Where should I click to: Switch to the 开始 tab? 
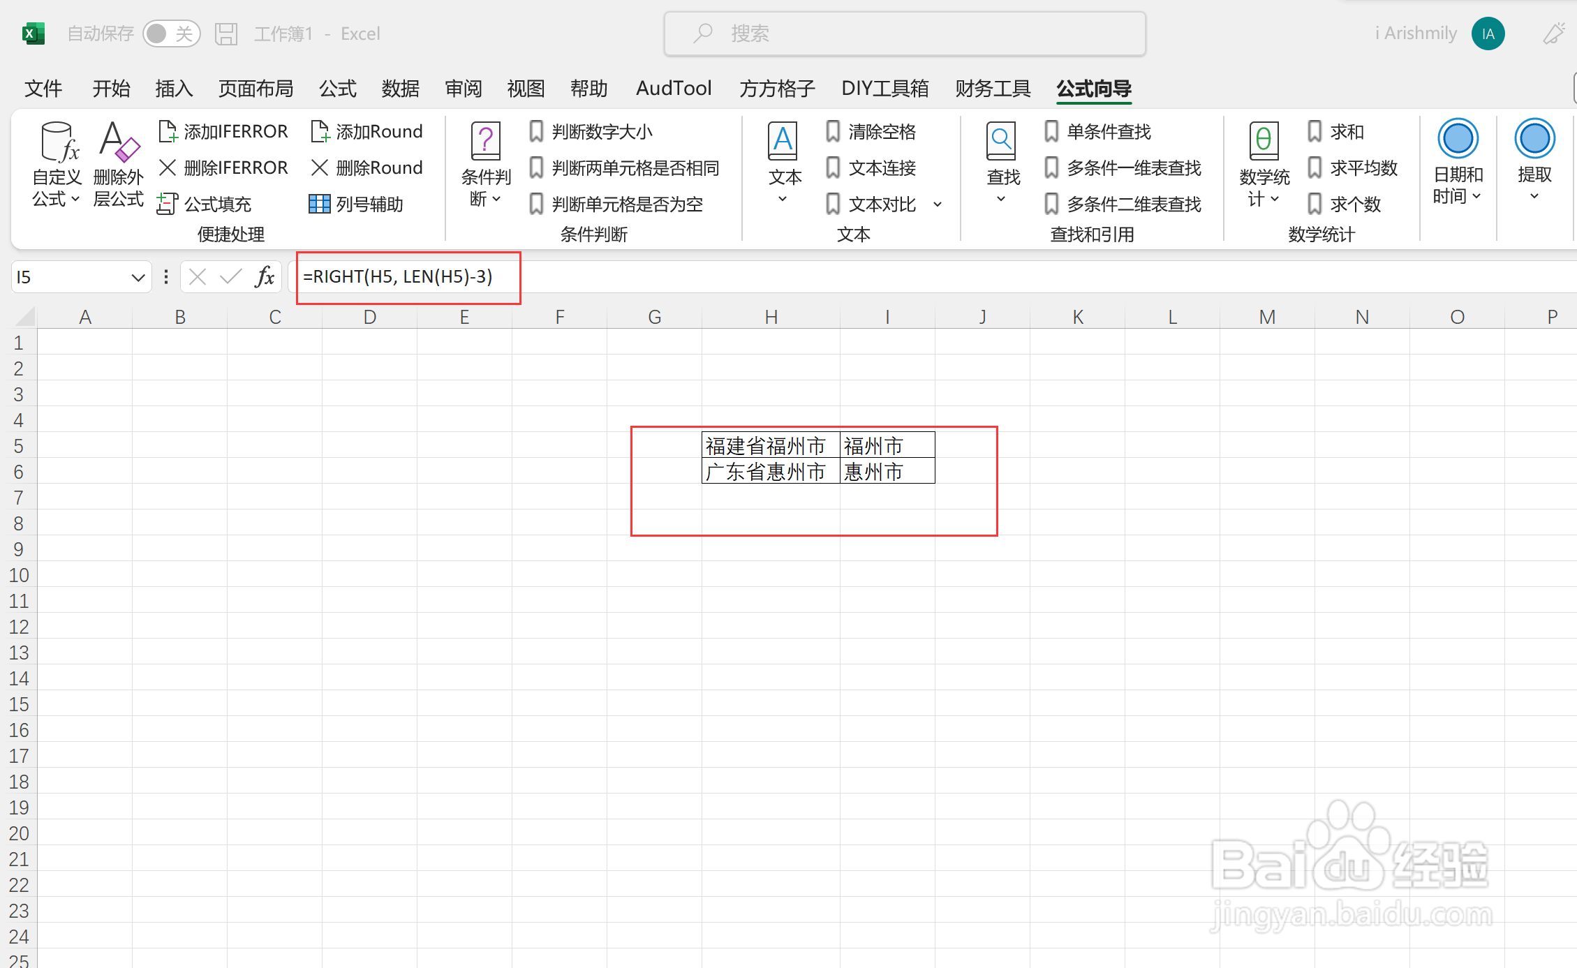pos(111,89)
